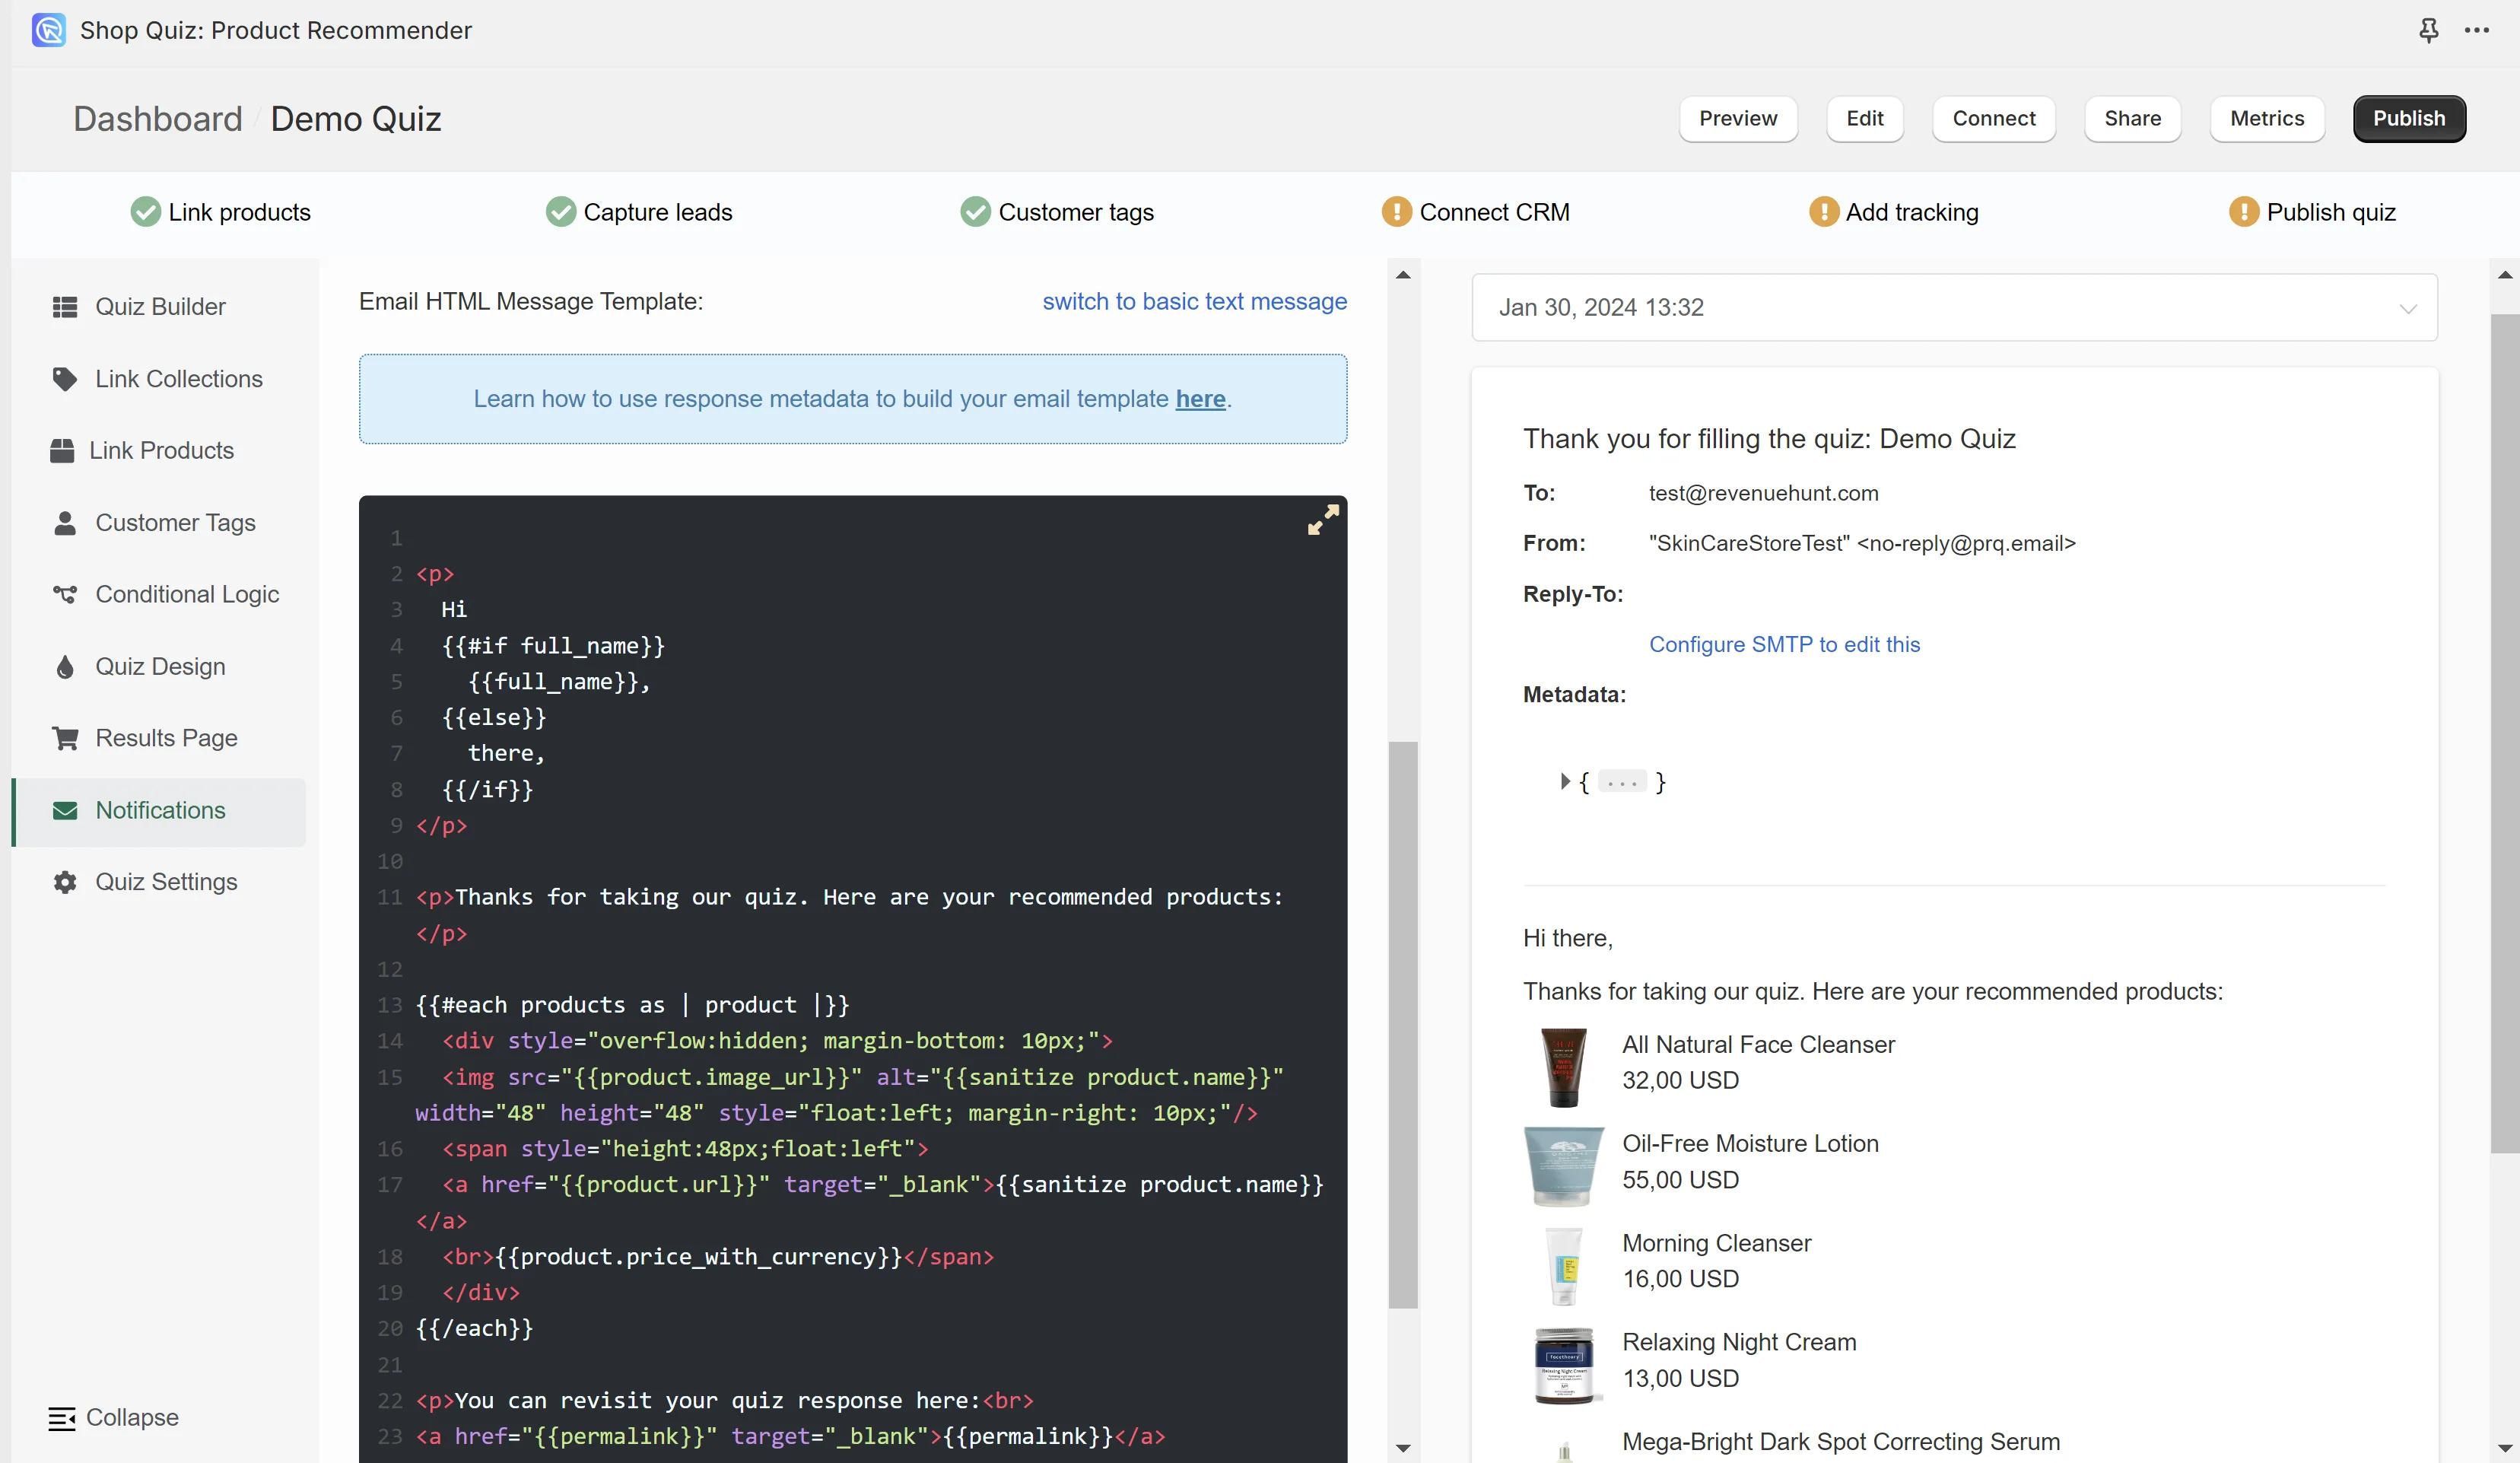Viewport: 2520px width, 1463px height.
Task: Click the Notifications envelope icon
Action: pos(65,810)
